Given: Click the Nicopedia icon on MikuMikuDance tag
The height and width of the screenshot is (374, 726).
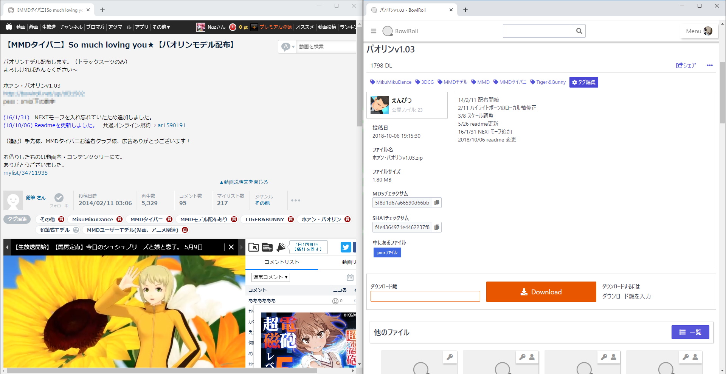Looking at the screenshot, I should point(119,219).
